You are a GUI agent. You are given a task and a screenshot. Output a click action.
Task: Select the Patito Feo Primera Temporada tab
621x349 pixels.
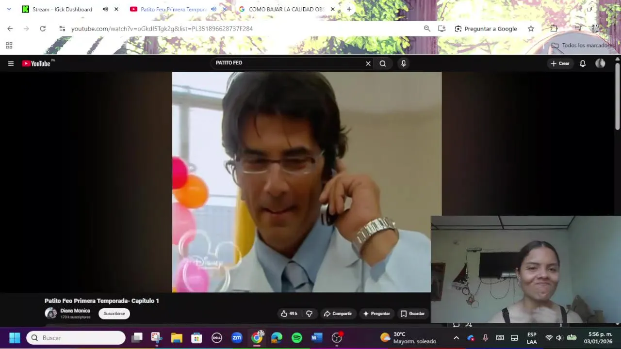point(174,9)
